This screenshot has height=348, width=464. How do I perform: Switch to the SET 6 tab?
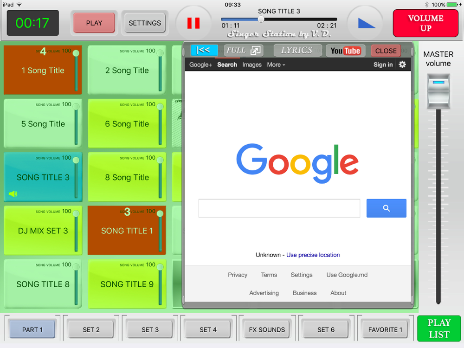[326, 329]
